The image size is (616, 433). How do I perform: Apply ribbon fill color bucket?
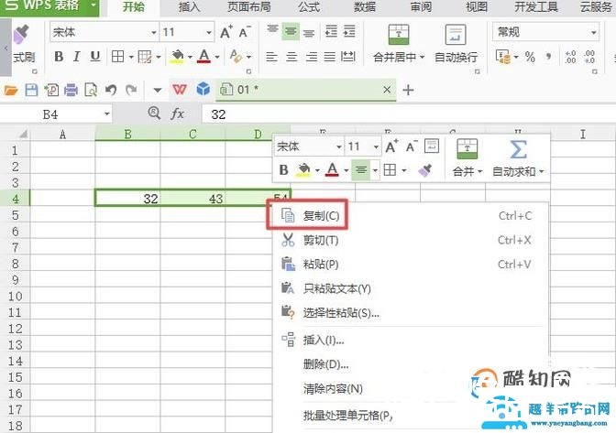pos(178,57)
